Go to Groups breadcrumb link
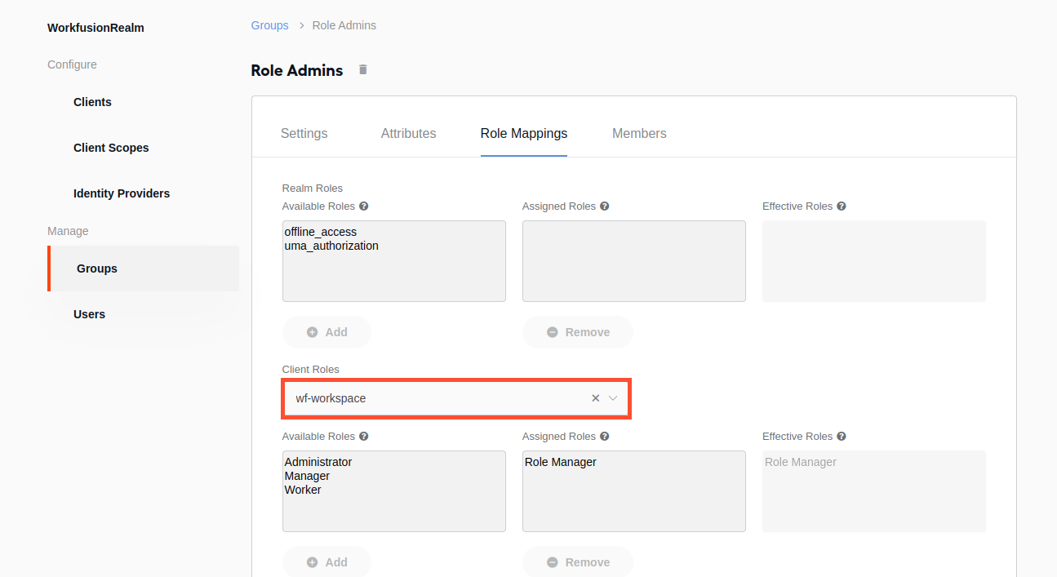Screen dimensions: 1057x577 coord(270,25)
